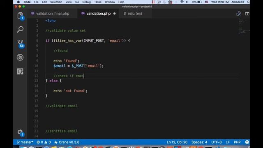Click the Wi-Fi icon in menu bar
This screenshot has width=263, height=148.
[x=182, y=2]
